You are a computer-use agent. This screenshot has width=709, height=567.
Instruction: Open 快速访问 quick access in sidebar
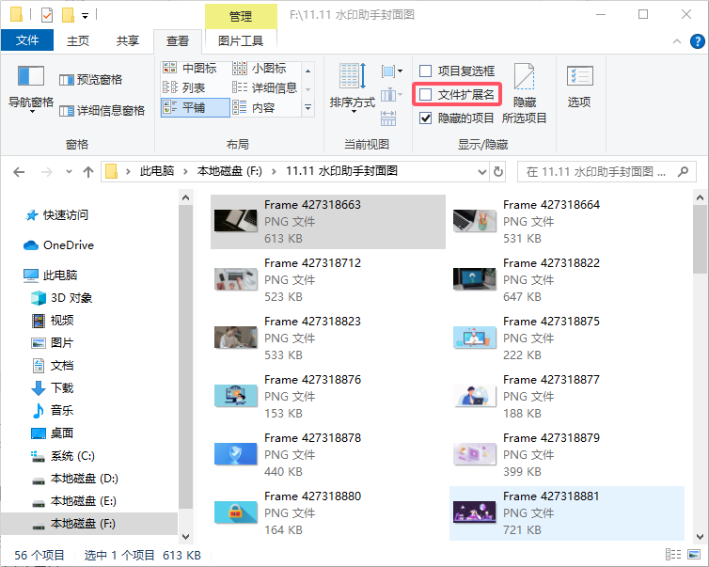(x=56, y=215)
